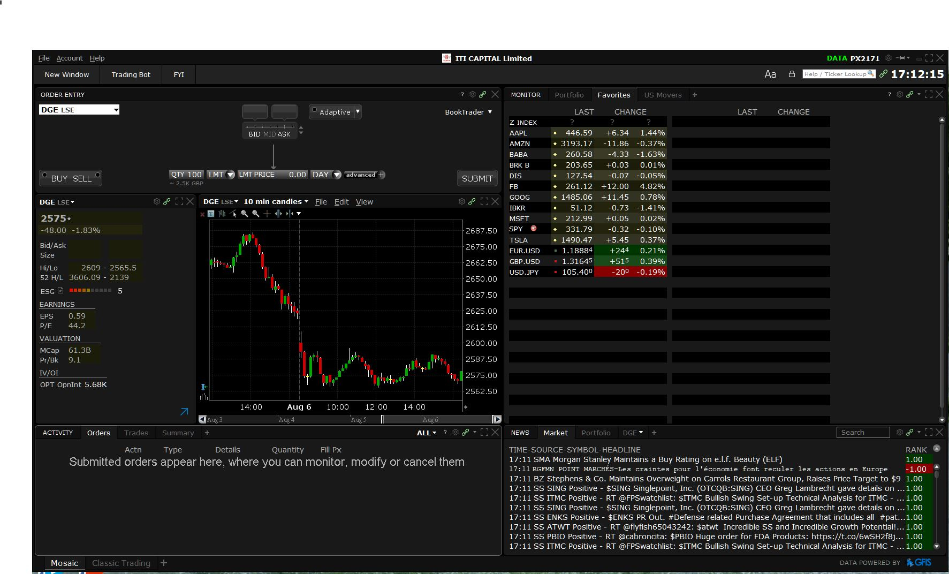949x574 pixels.
Task: Open DGE quote panel settings gear
Action: pyautogui.click(x=157, y=201)
